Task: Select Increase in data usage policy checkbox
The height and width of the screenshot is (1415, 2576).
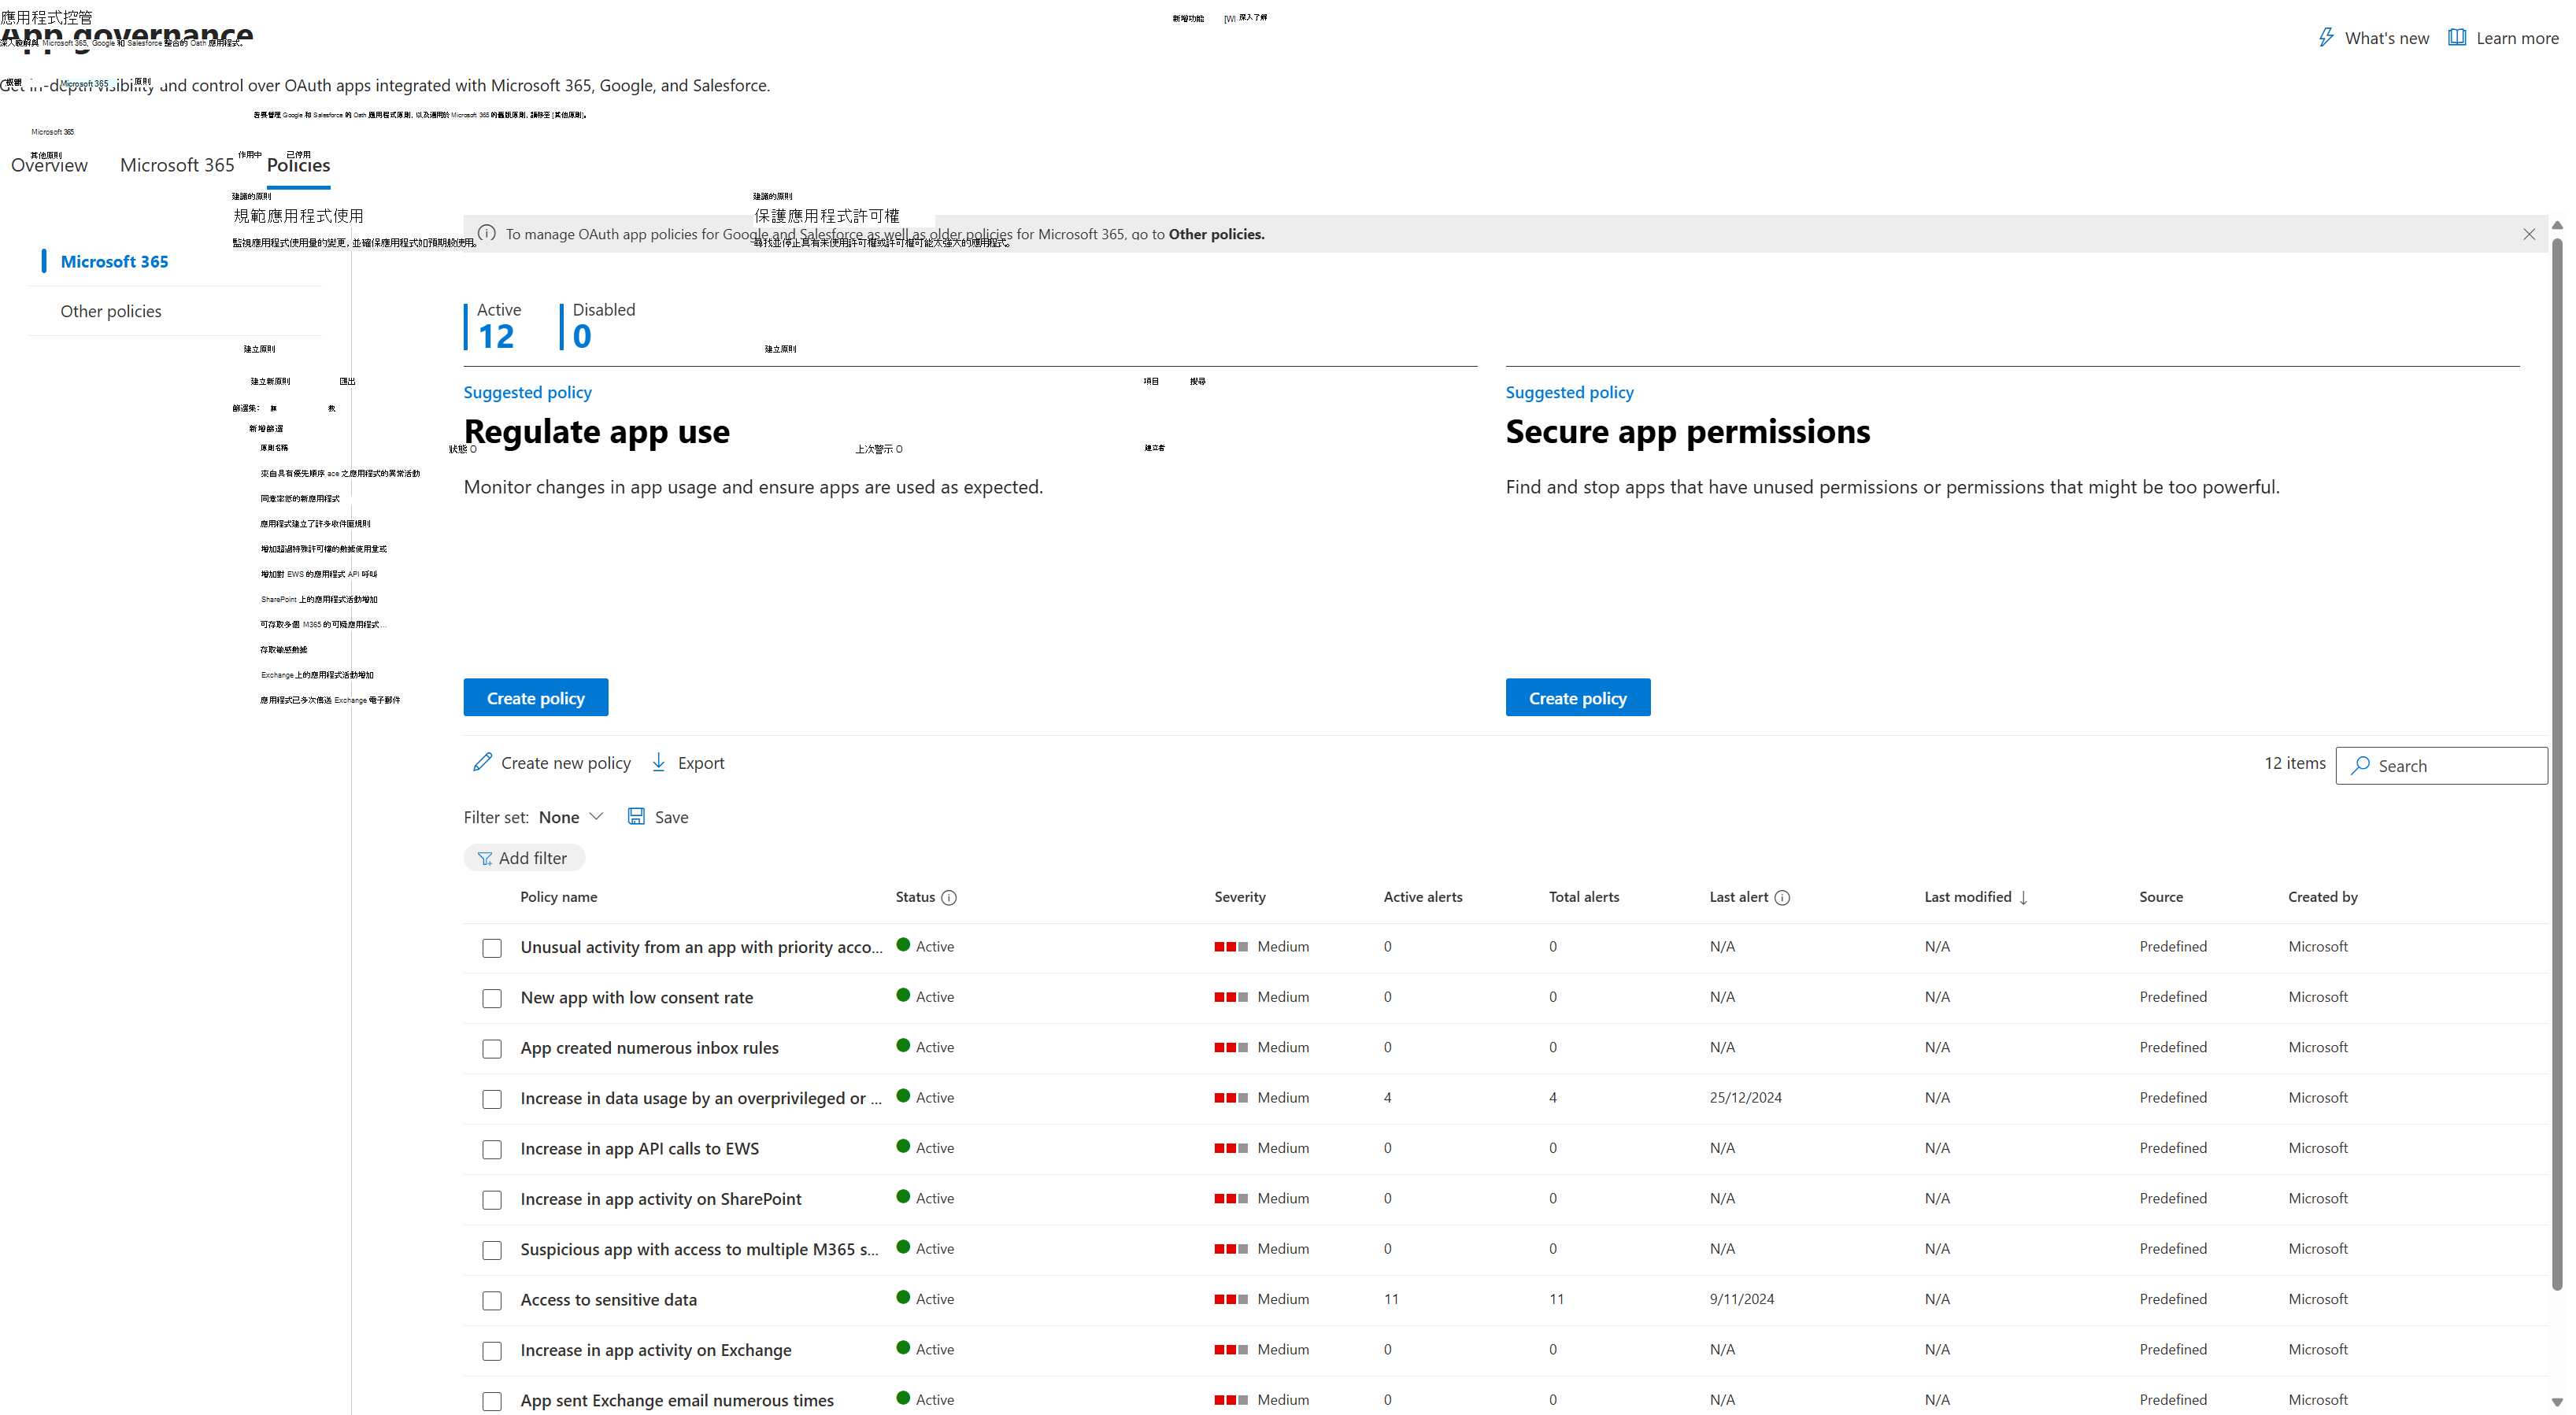Action: tap(492, 1099)
